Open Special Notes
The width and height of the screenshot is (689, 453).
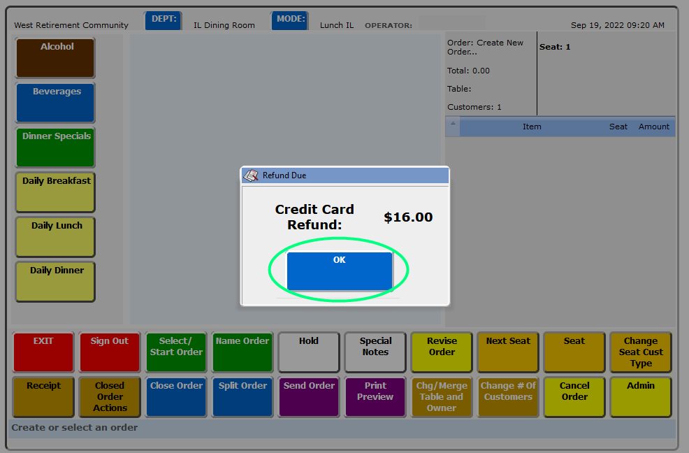coord(375,352)
